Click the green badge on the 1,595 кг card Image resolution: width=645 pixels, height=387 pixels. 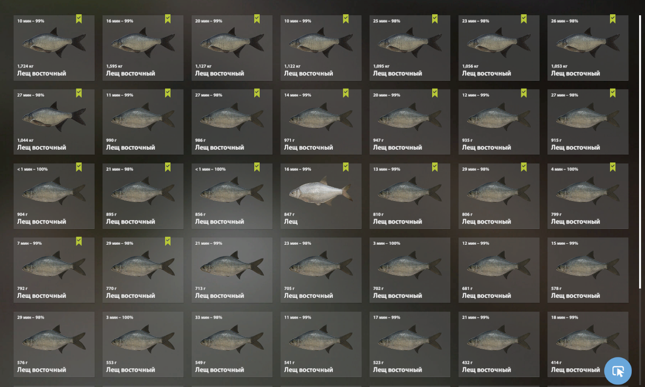[168, 19]
